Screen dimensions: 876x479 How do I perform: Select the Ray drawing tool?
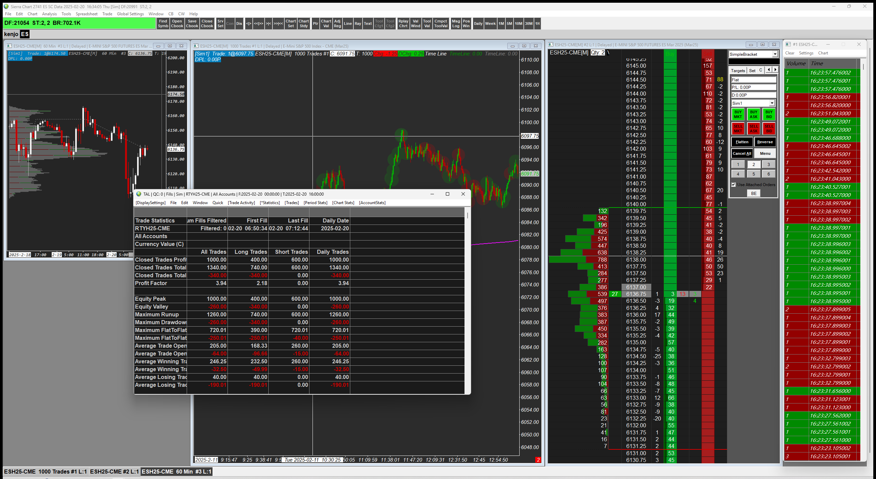357,23
